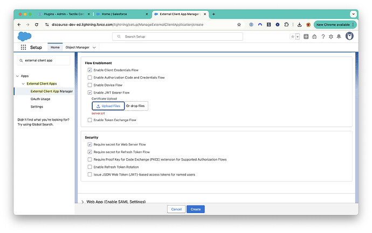
Task: Open the Setup Home tab
Action: 55,47
